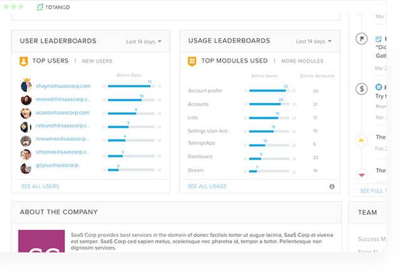Click the usage leaderboard info icon
Viewport: 402px width, 275px height.
(x=332, y=186)
